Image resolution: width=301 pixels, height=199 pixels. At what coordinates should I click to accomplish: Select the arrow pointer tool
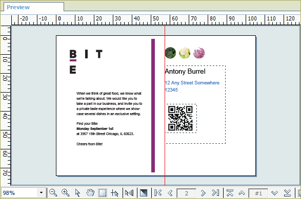click(x=77, y=193)
